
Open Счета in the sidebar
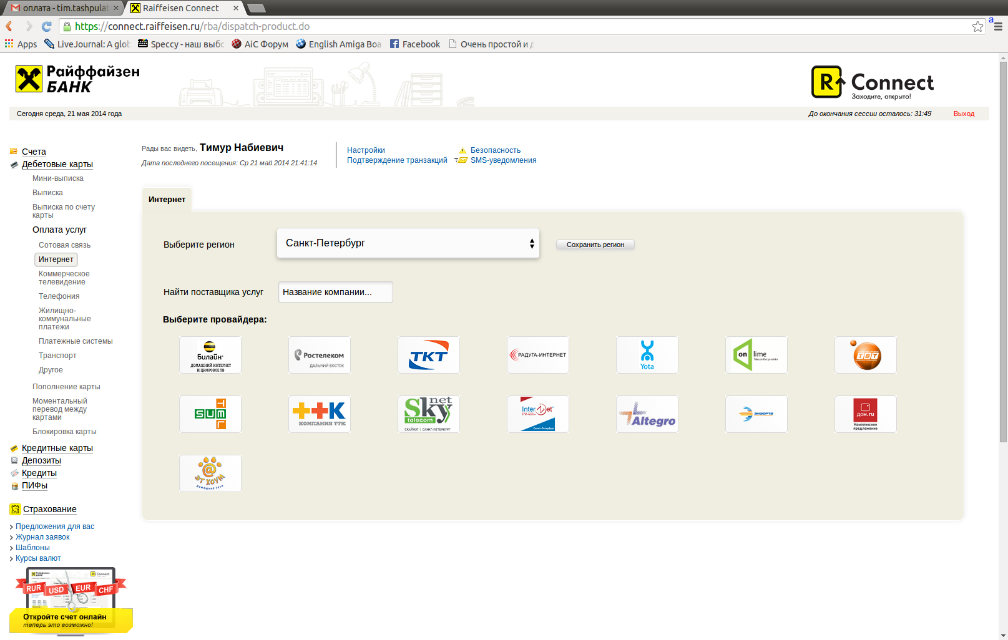pos(34,152)
